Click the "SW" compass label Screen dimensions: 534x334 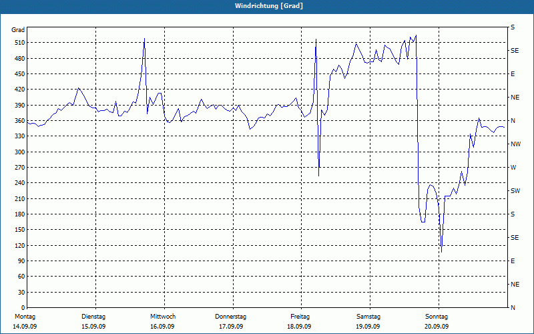515,191
